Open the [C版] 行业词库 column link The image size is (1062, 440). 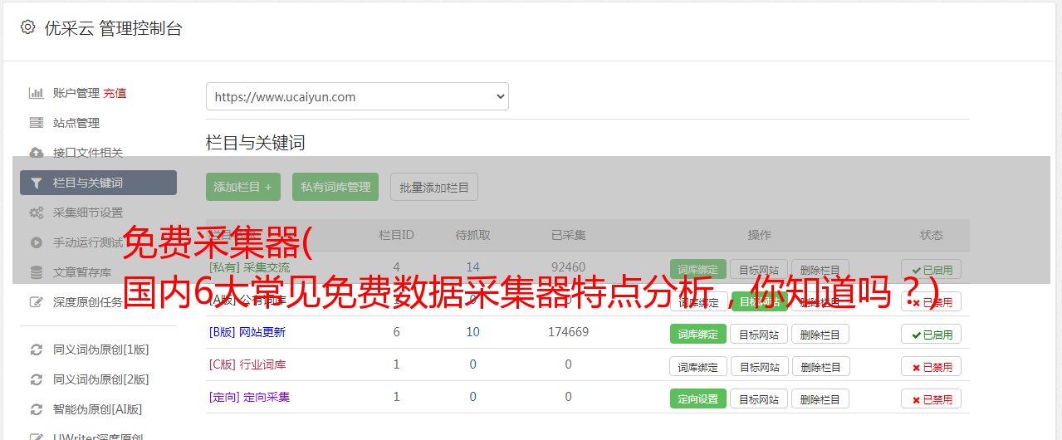pyautogui.click(x=247, y=364)
